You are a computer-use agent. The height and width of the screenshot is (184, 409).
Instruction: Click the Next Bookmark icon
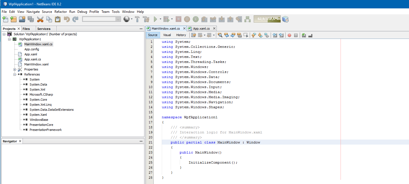(x=260, y=35)
